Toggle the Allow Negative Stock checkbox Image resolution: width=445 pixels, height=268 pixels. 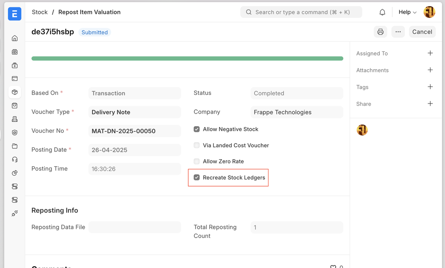coord(196,129)
